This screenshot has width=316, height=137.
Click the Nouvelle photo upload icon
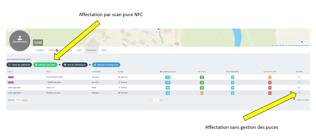click(19, 37)
